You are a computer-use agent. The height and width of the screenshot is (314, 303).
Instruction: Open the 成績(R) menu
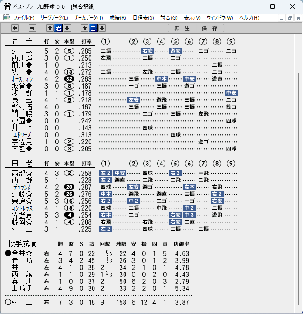(x=118, y=18)
